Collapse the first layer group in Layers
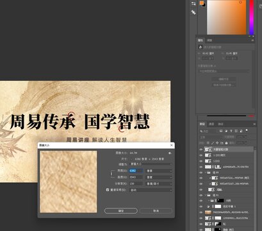262x231 pixels. pyautogui.click(x=206, y=172)
